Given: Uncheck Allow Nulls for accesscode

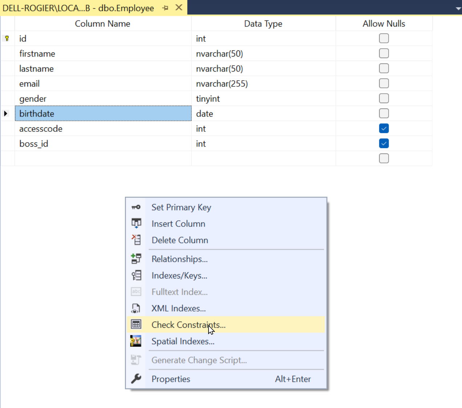Looking at the screenshot, I should coord(384,128).
